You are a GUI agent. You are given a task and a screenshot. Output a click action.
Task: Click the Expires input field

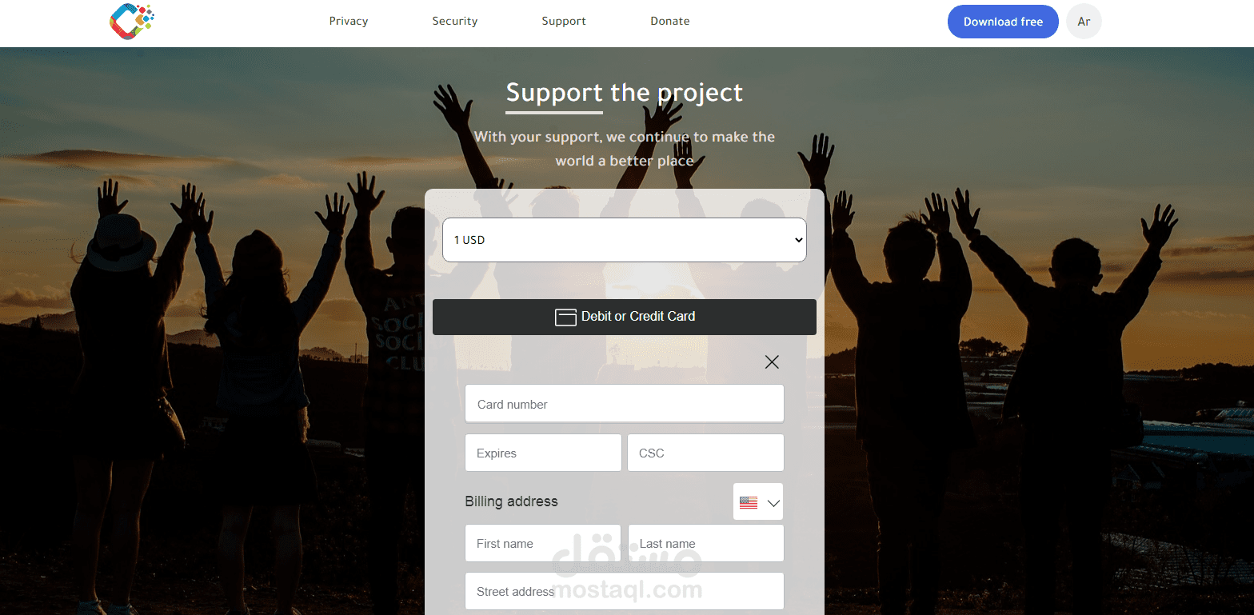click(x=543, y=453)
